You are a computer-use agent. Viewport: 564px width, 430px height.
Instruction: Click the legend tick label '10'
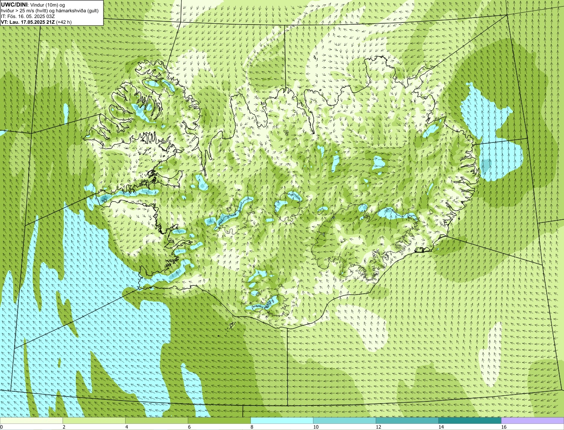point(316,427)
